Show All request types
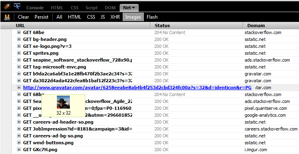Screen dimensions: 299x154 tap(59, 17)
